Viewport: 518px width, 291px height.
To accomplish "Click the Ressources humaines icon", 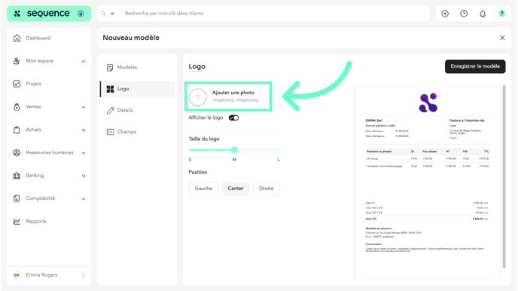I will [17, 153].
